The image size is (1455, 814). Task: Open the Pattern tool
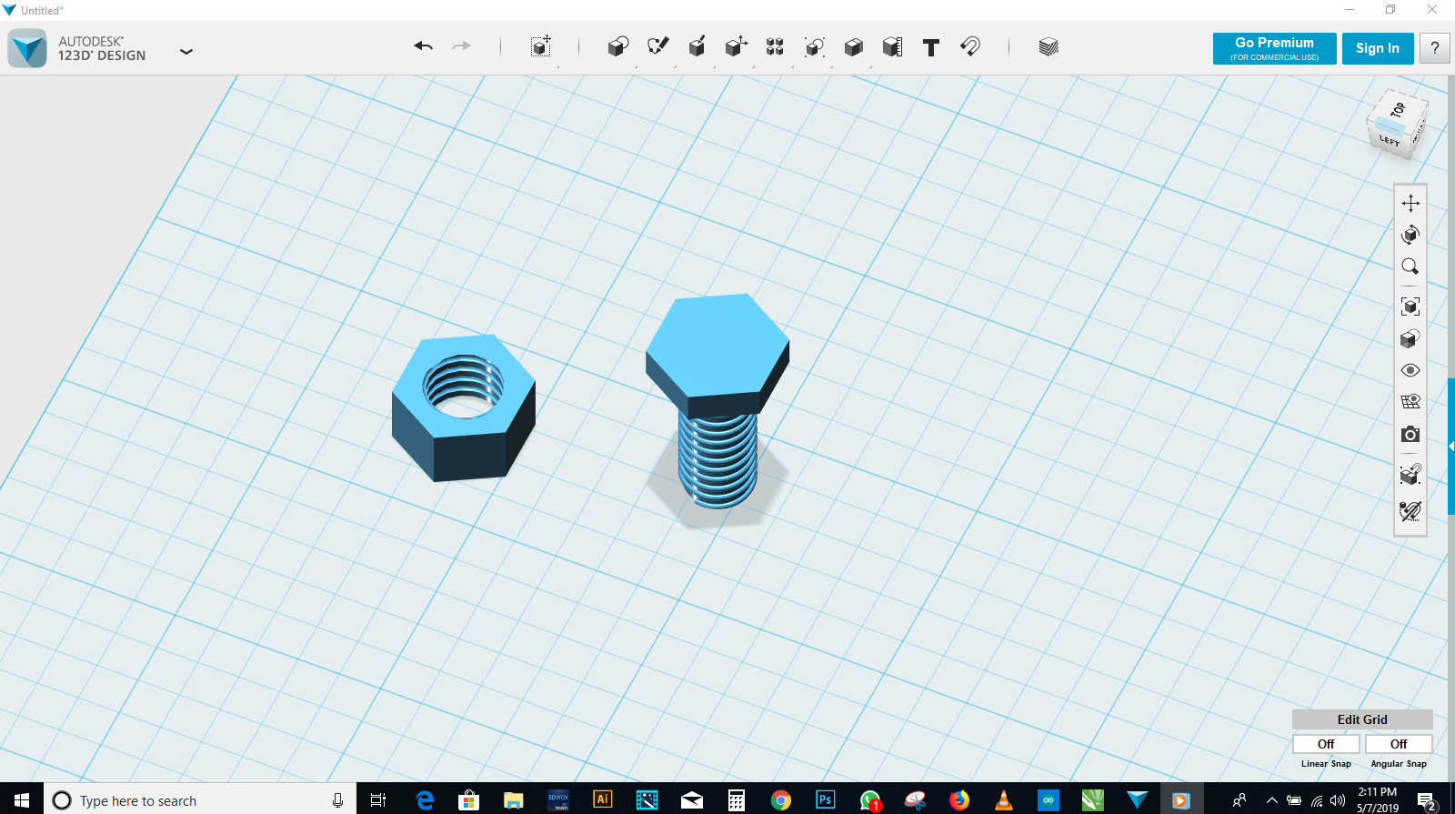pyautogui.click(x=775, y=46)
